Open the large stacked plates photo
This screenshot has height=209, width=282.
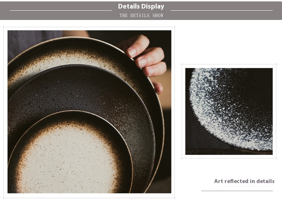(x=89, y=112)
